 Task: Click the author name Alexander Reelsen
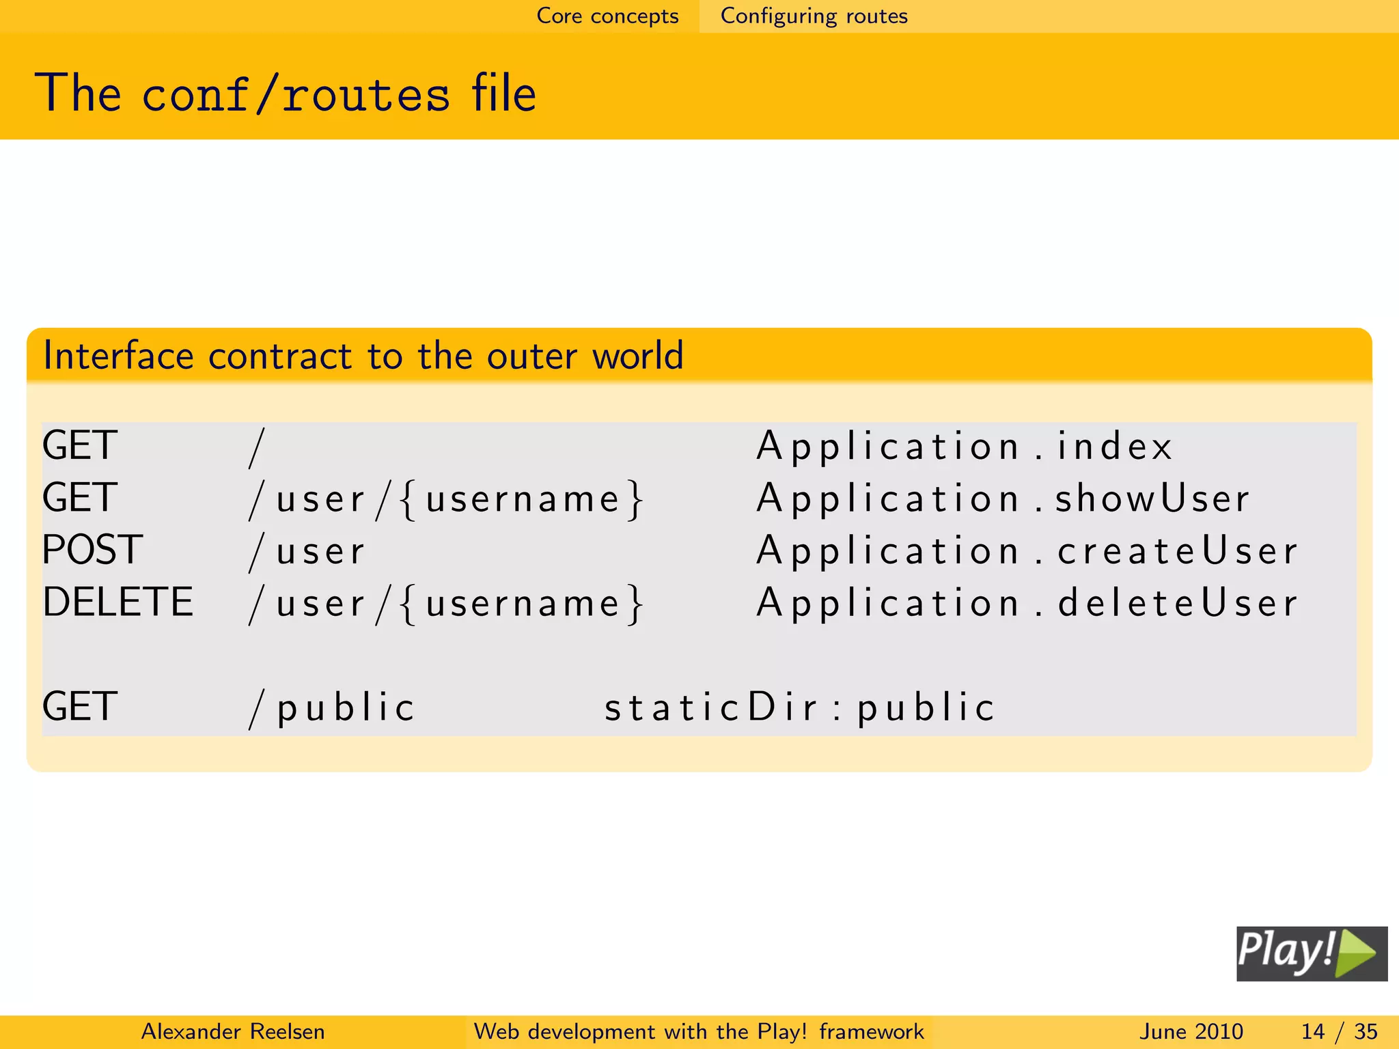point(232,1031)
